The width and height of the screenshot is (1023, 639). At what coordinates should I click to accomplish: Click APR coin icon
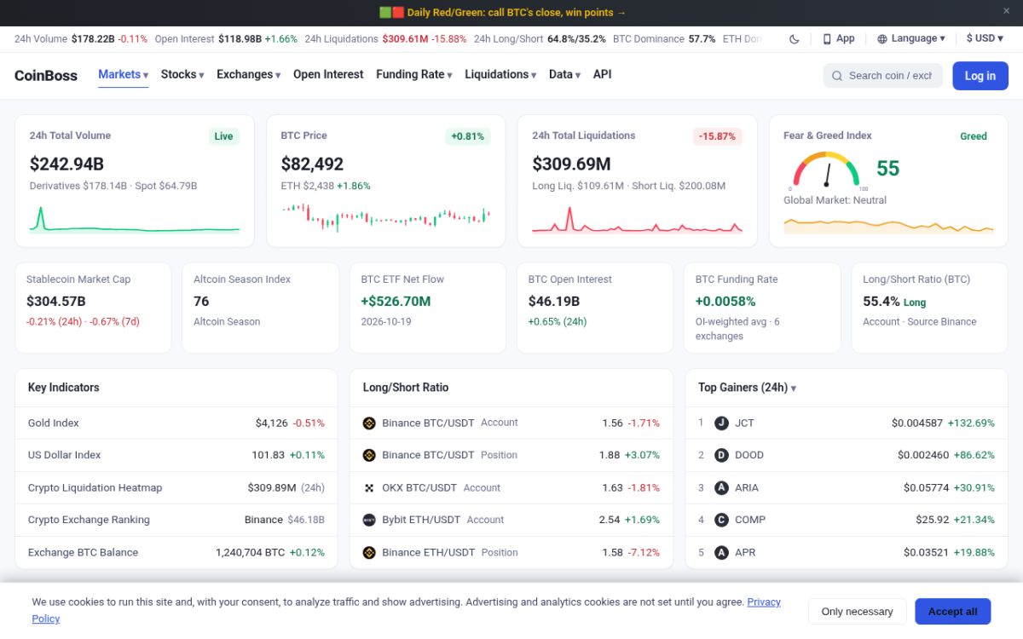(721, 552)
